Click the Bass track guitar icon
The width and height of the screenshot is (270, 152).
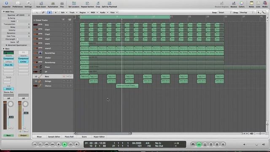tap(40, 76)
